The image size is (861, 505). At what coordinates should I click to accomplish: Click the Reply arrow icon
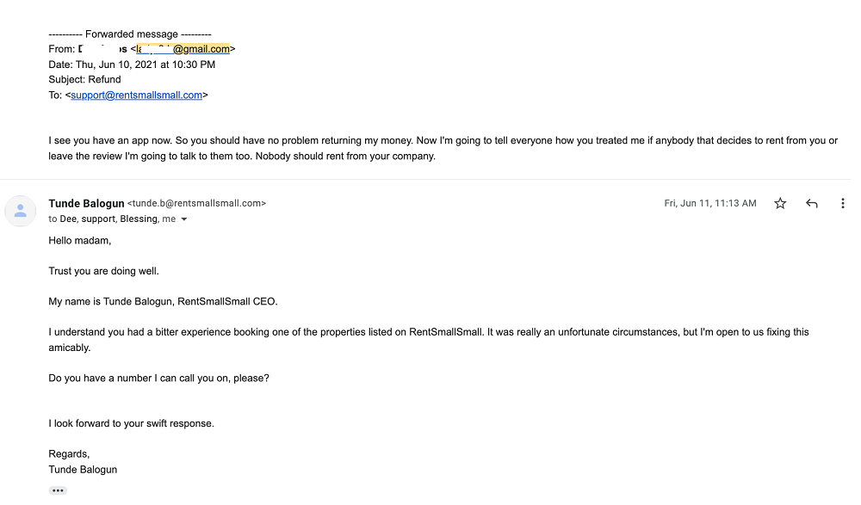[811, 204]
